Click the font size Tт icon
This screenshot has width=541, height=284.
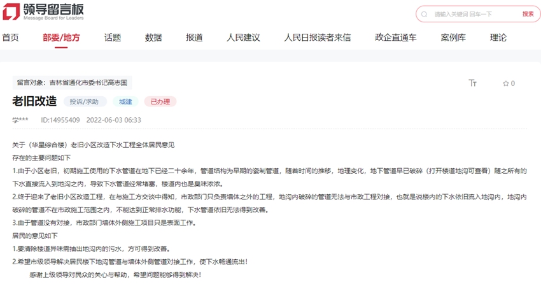472,83
